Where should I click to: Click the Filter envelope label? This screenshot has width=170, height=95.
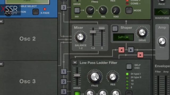coord(158,72)
